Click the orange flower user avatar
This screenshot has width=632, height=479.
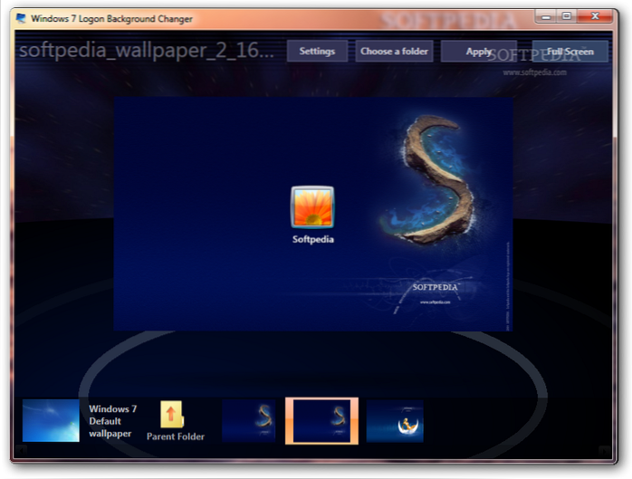click(x=312, y=207)
